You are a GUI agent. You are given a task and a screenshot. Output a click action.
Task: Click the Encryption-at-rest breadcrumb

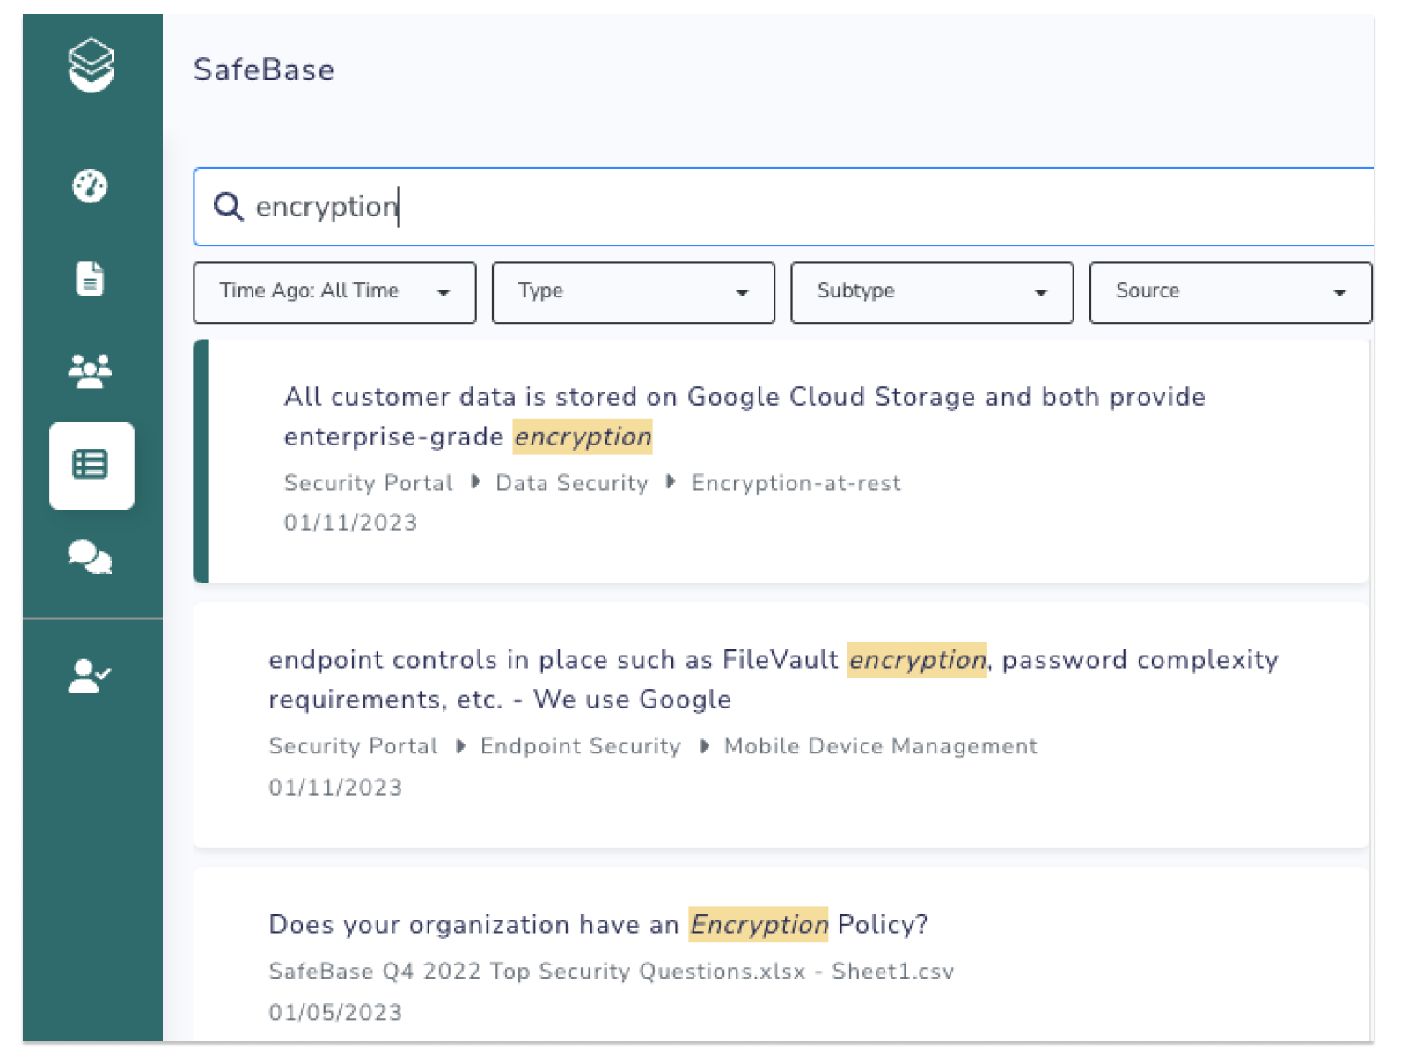tap(795, 482)
